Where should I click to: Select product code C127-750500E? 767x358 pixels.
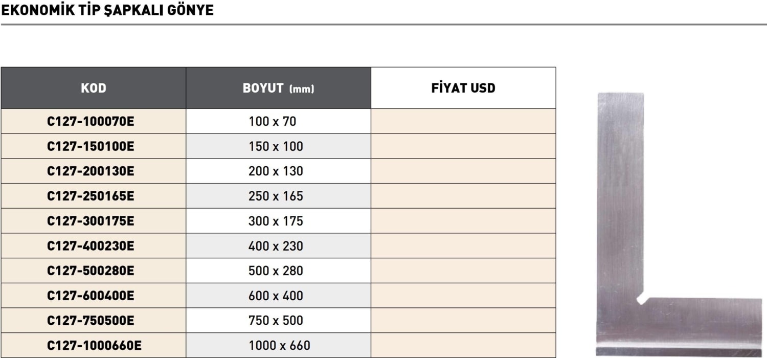pos(91,321)
